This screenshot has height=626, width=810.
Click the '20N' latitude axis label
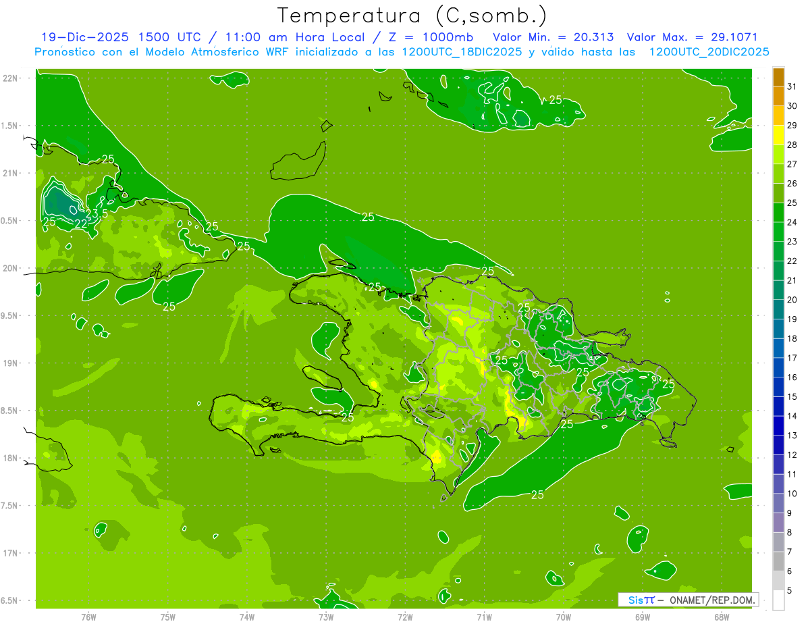tap(11, 268)
